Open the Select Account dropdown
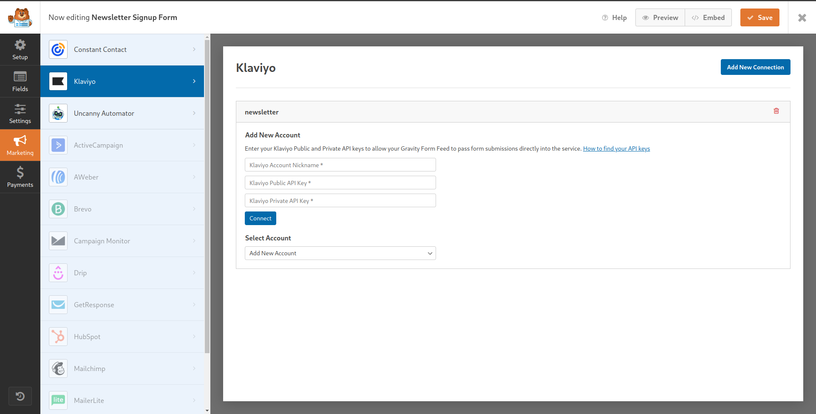Viewport: 816px width, 414px height. click(x=340, y=253)
